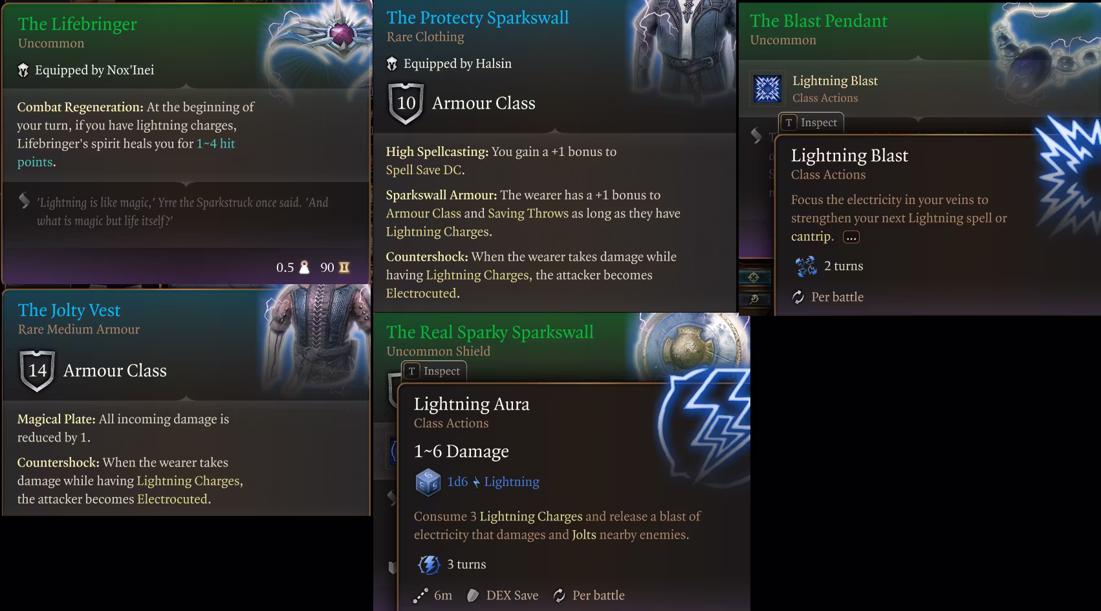Click the 2 turns duration icon
The height and width of the screenshot is (611, 1101).
(x=806, y=266)
